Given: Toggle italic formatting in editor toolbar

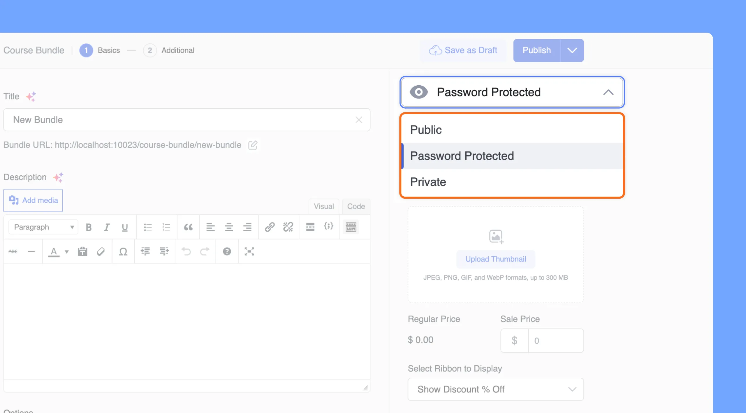Looking at the screenshot, I should point(107,227).
